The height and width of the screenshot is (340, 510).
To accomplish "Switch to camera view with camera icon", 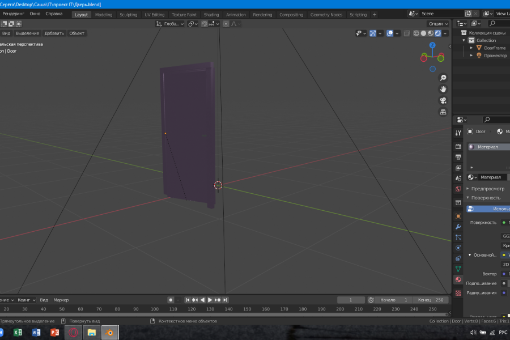I will coord(443,100).
